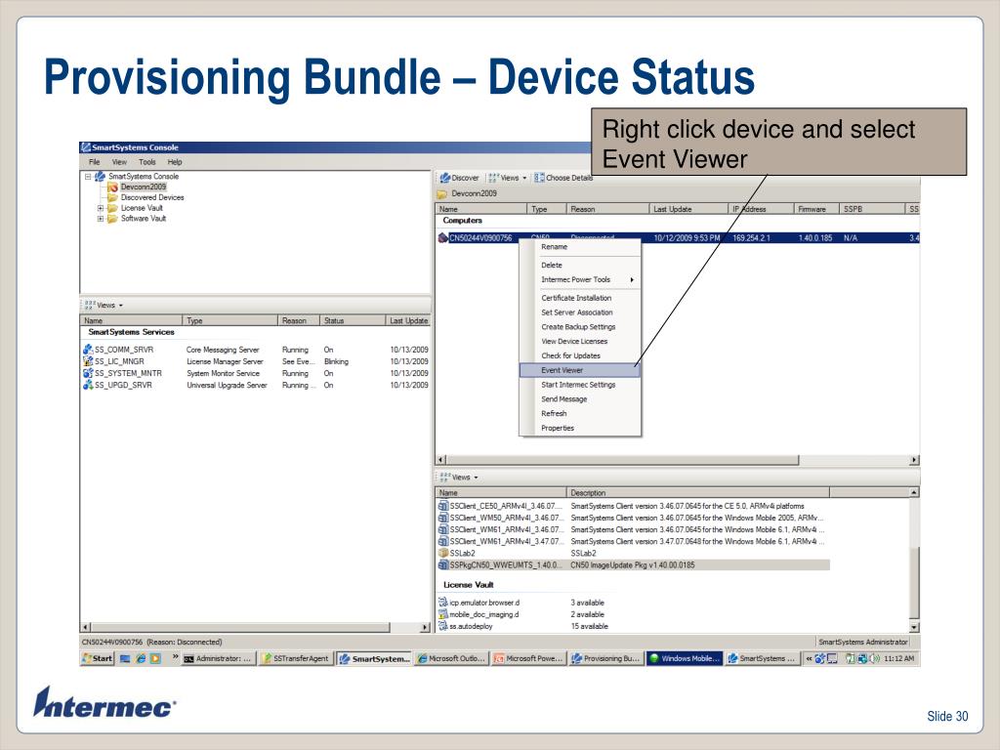This screenshot has width=1000, height=750.
Task: Open the Views dropdown next to Discover
Action: 508,178
